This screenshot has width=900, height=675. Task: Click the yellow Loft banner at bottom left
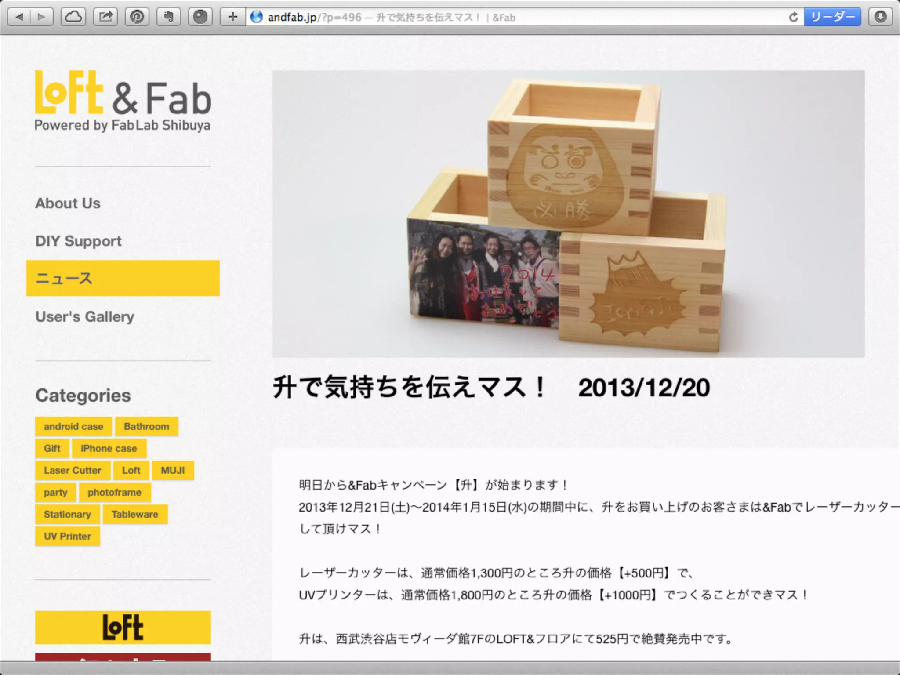tap(123, 627)
